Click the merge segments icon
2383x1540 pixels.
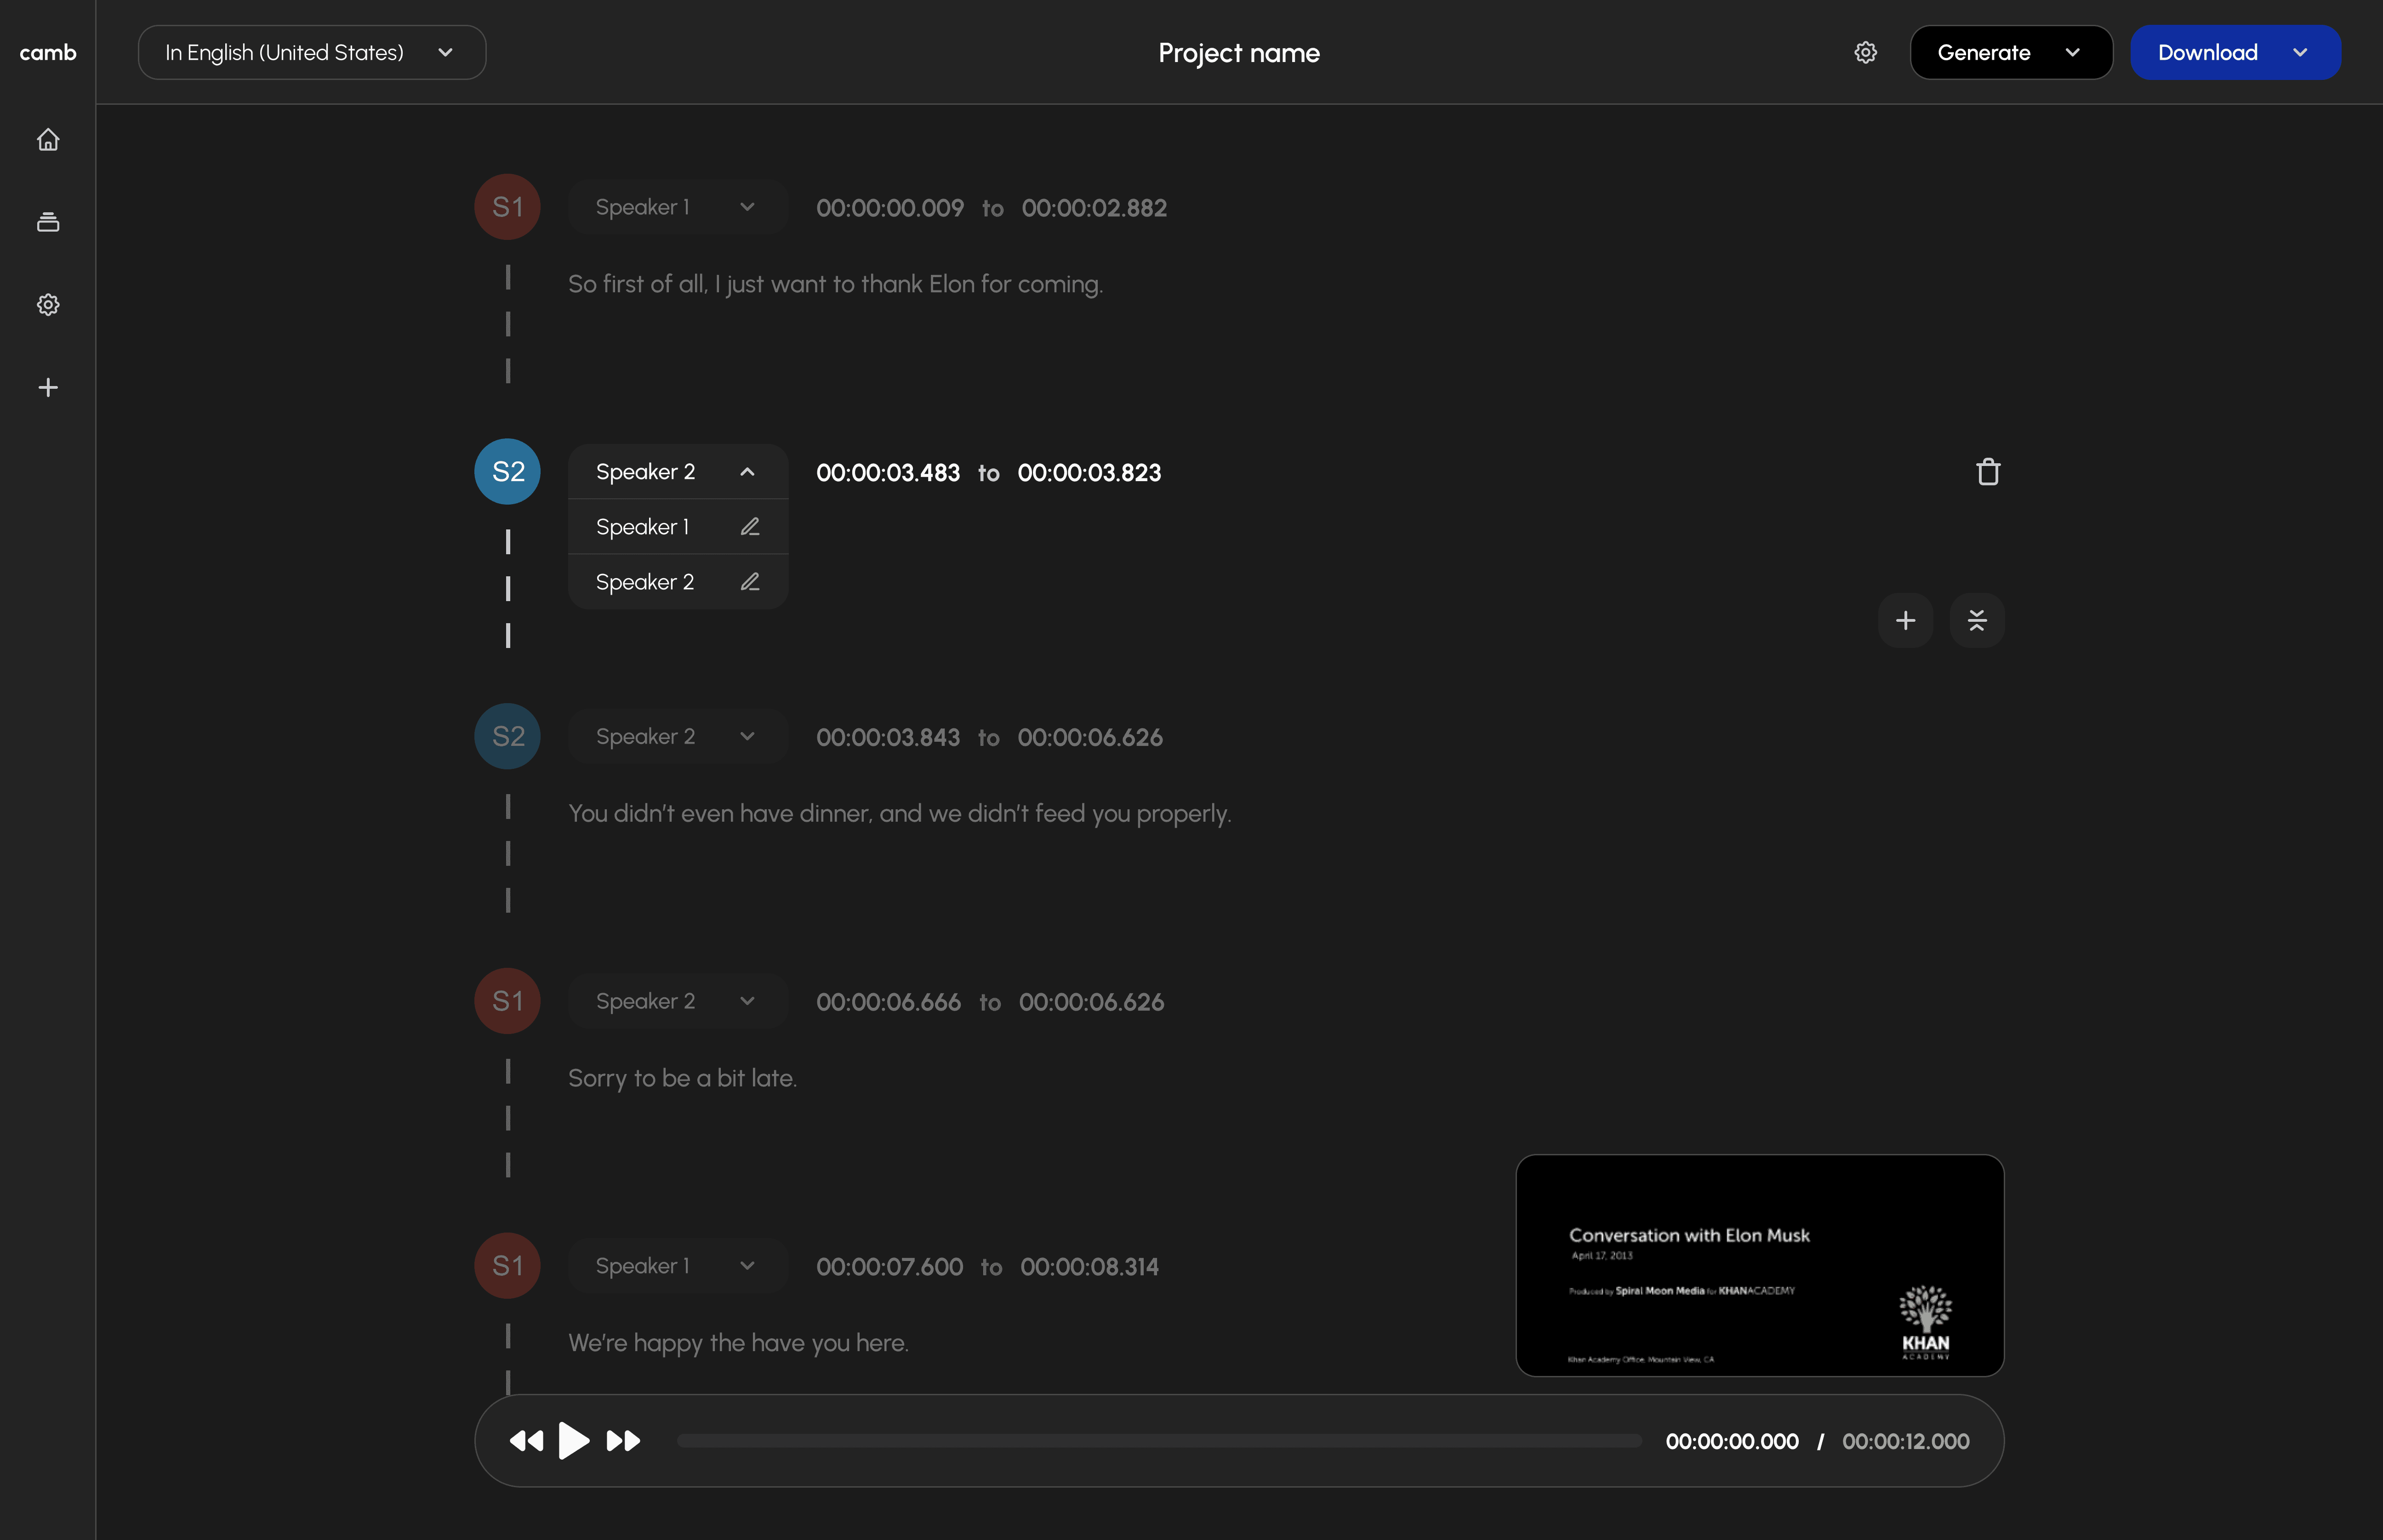tap(1977, 621)
